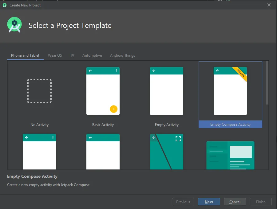277x209 pixels.
Task: Click the Cancel button
Action: point(235,202)
